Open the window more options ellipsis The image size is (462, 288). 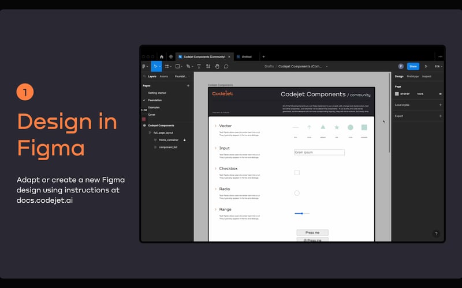coord(440,56)
